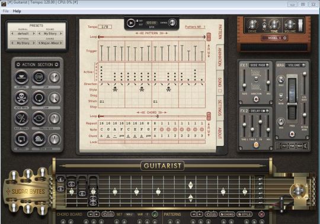The image size is (320, 224).
Task: Switch to the About tab
Action: pyautogui.click(x=220, y=133)
